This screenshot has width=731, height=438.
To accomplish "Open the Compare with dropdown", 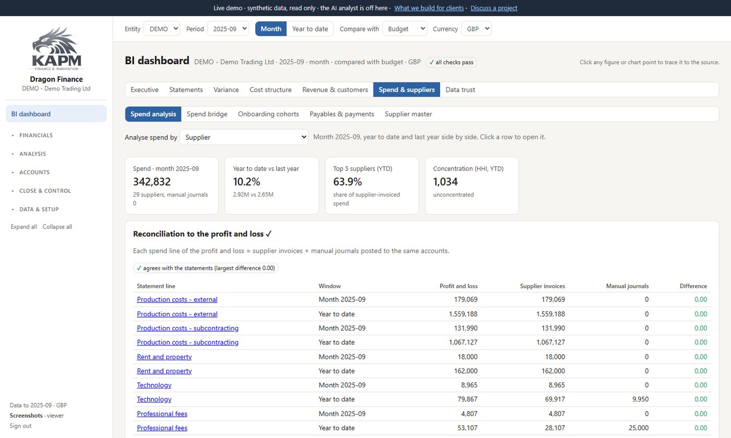I will coord(405,29).
